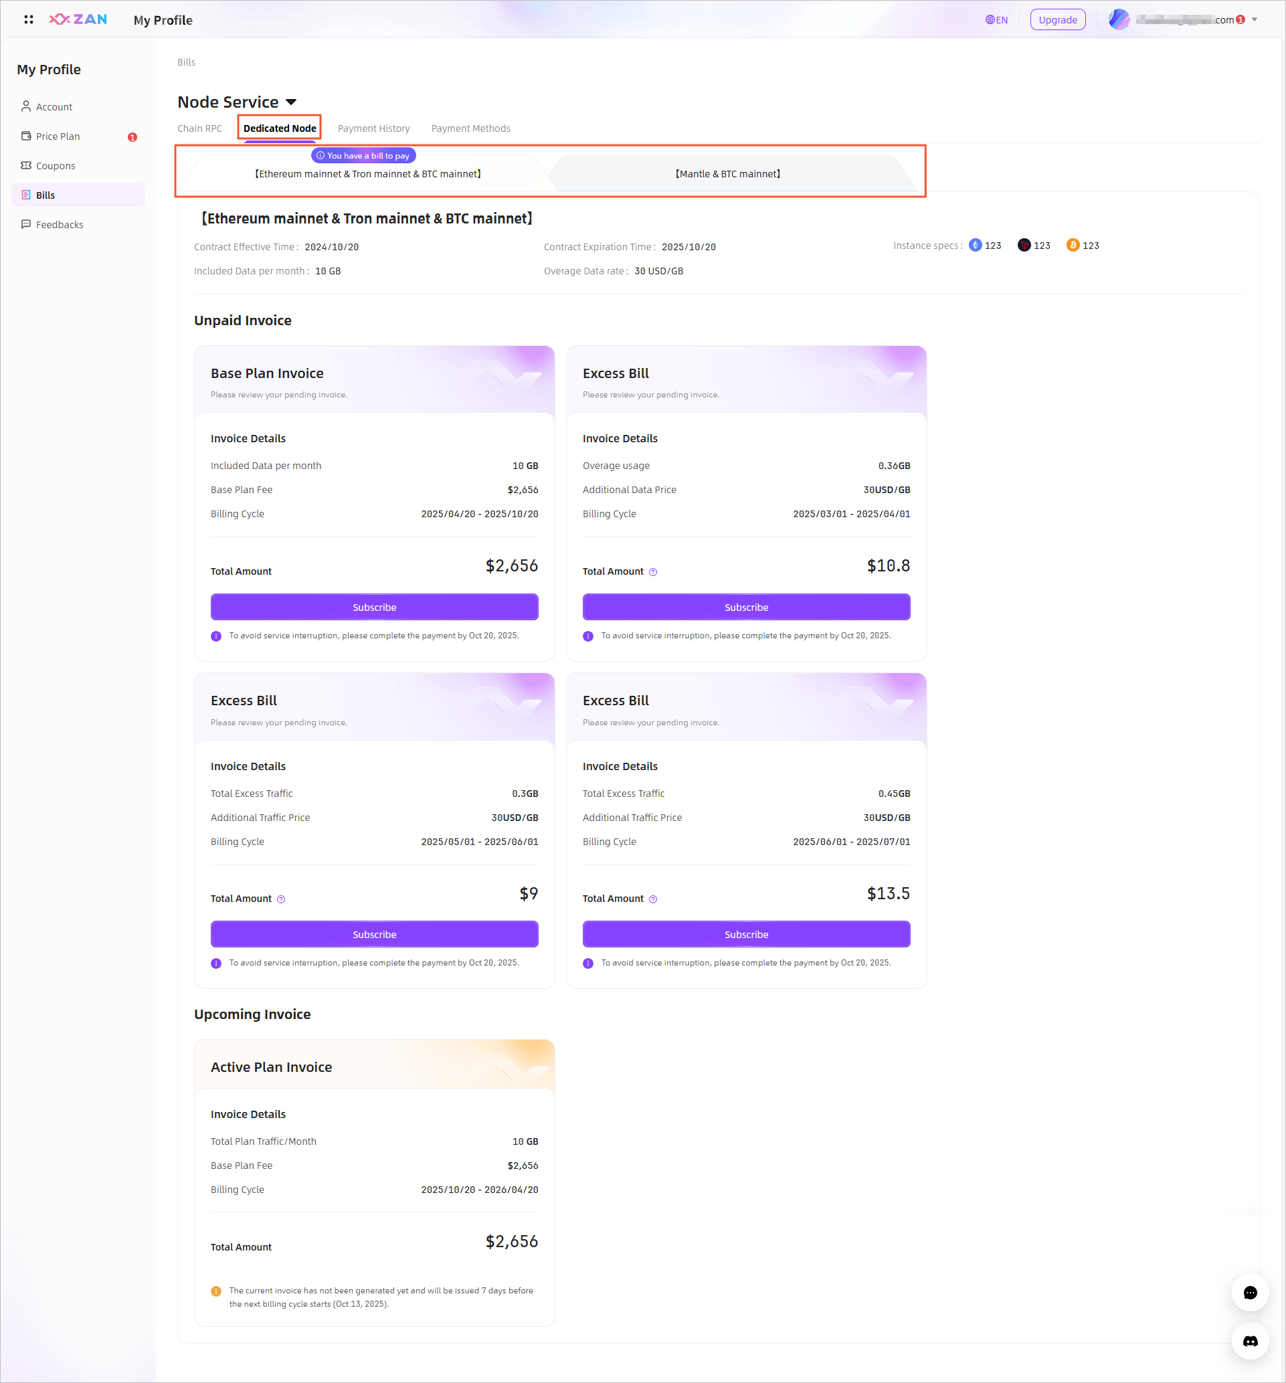
Task: Open the apps grid menu icon
Action: point(29,19)
